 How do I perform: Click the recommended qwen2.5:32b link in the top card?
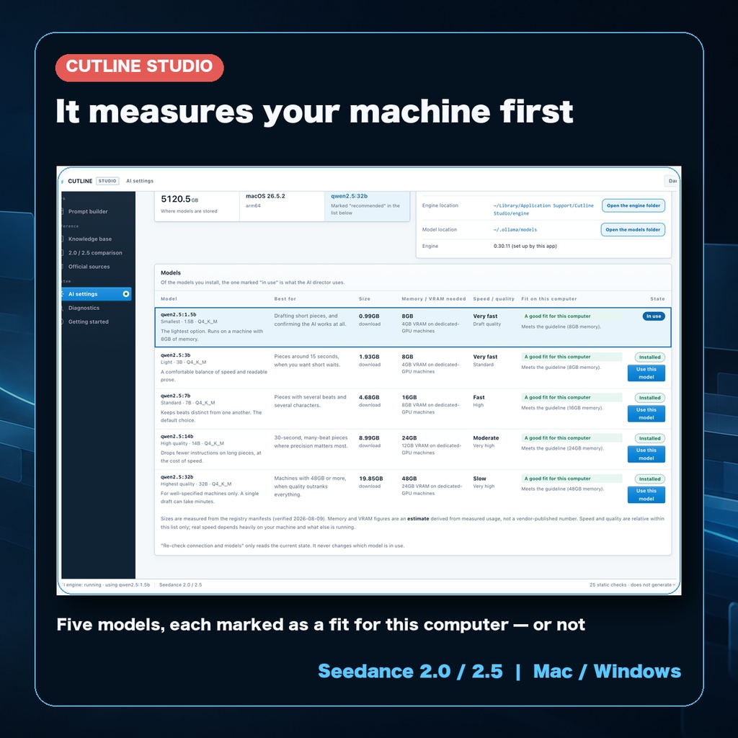click(x=349, y=196)
